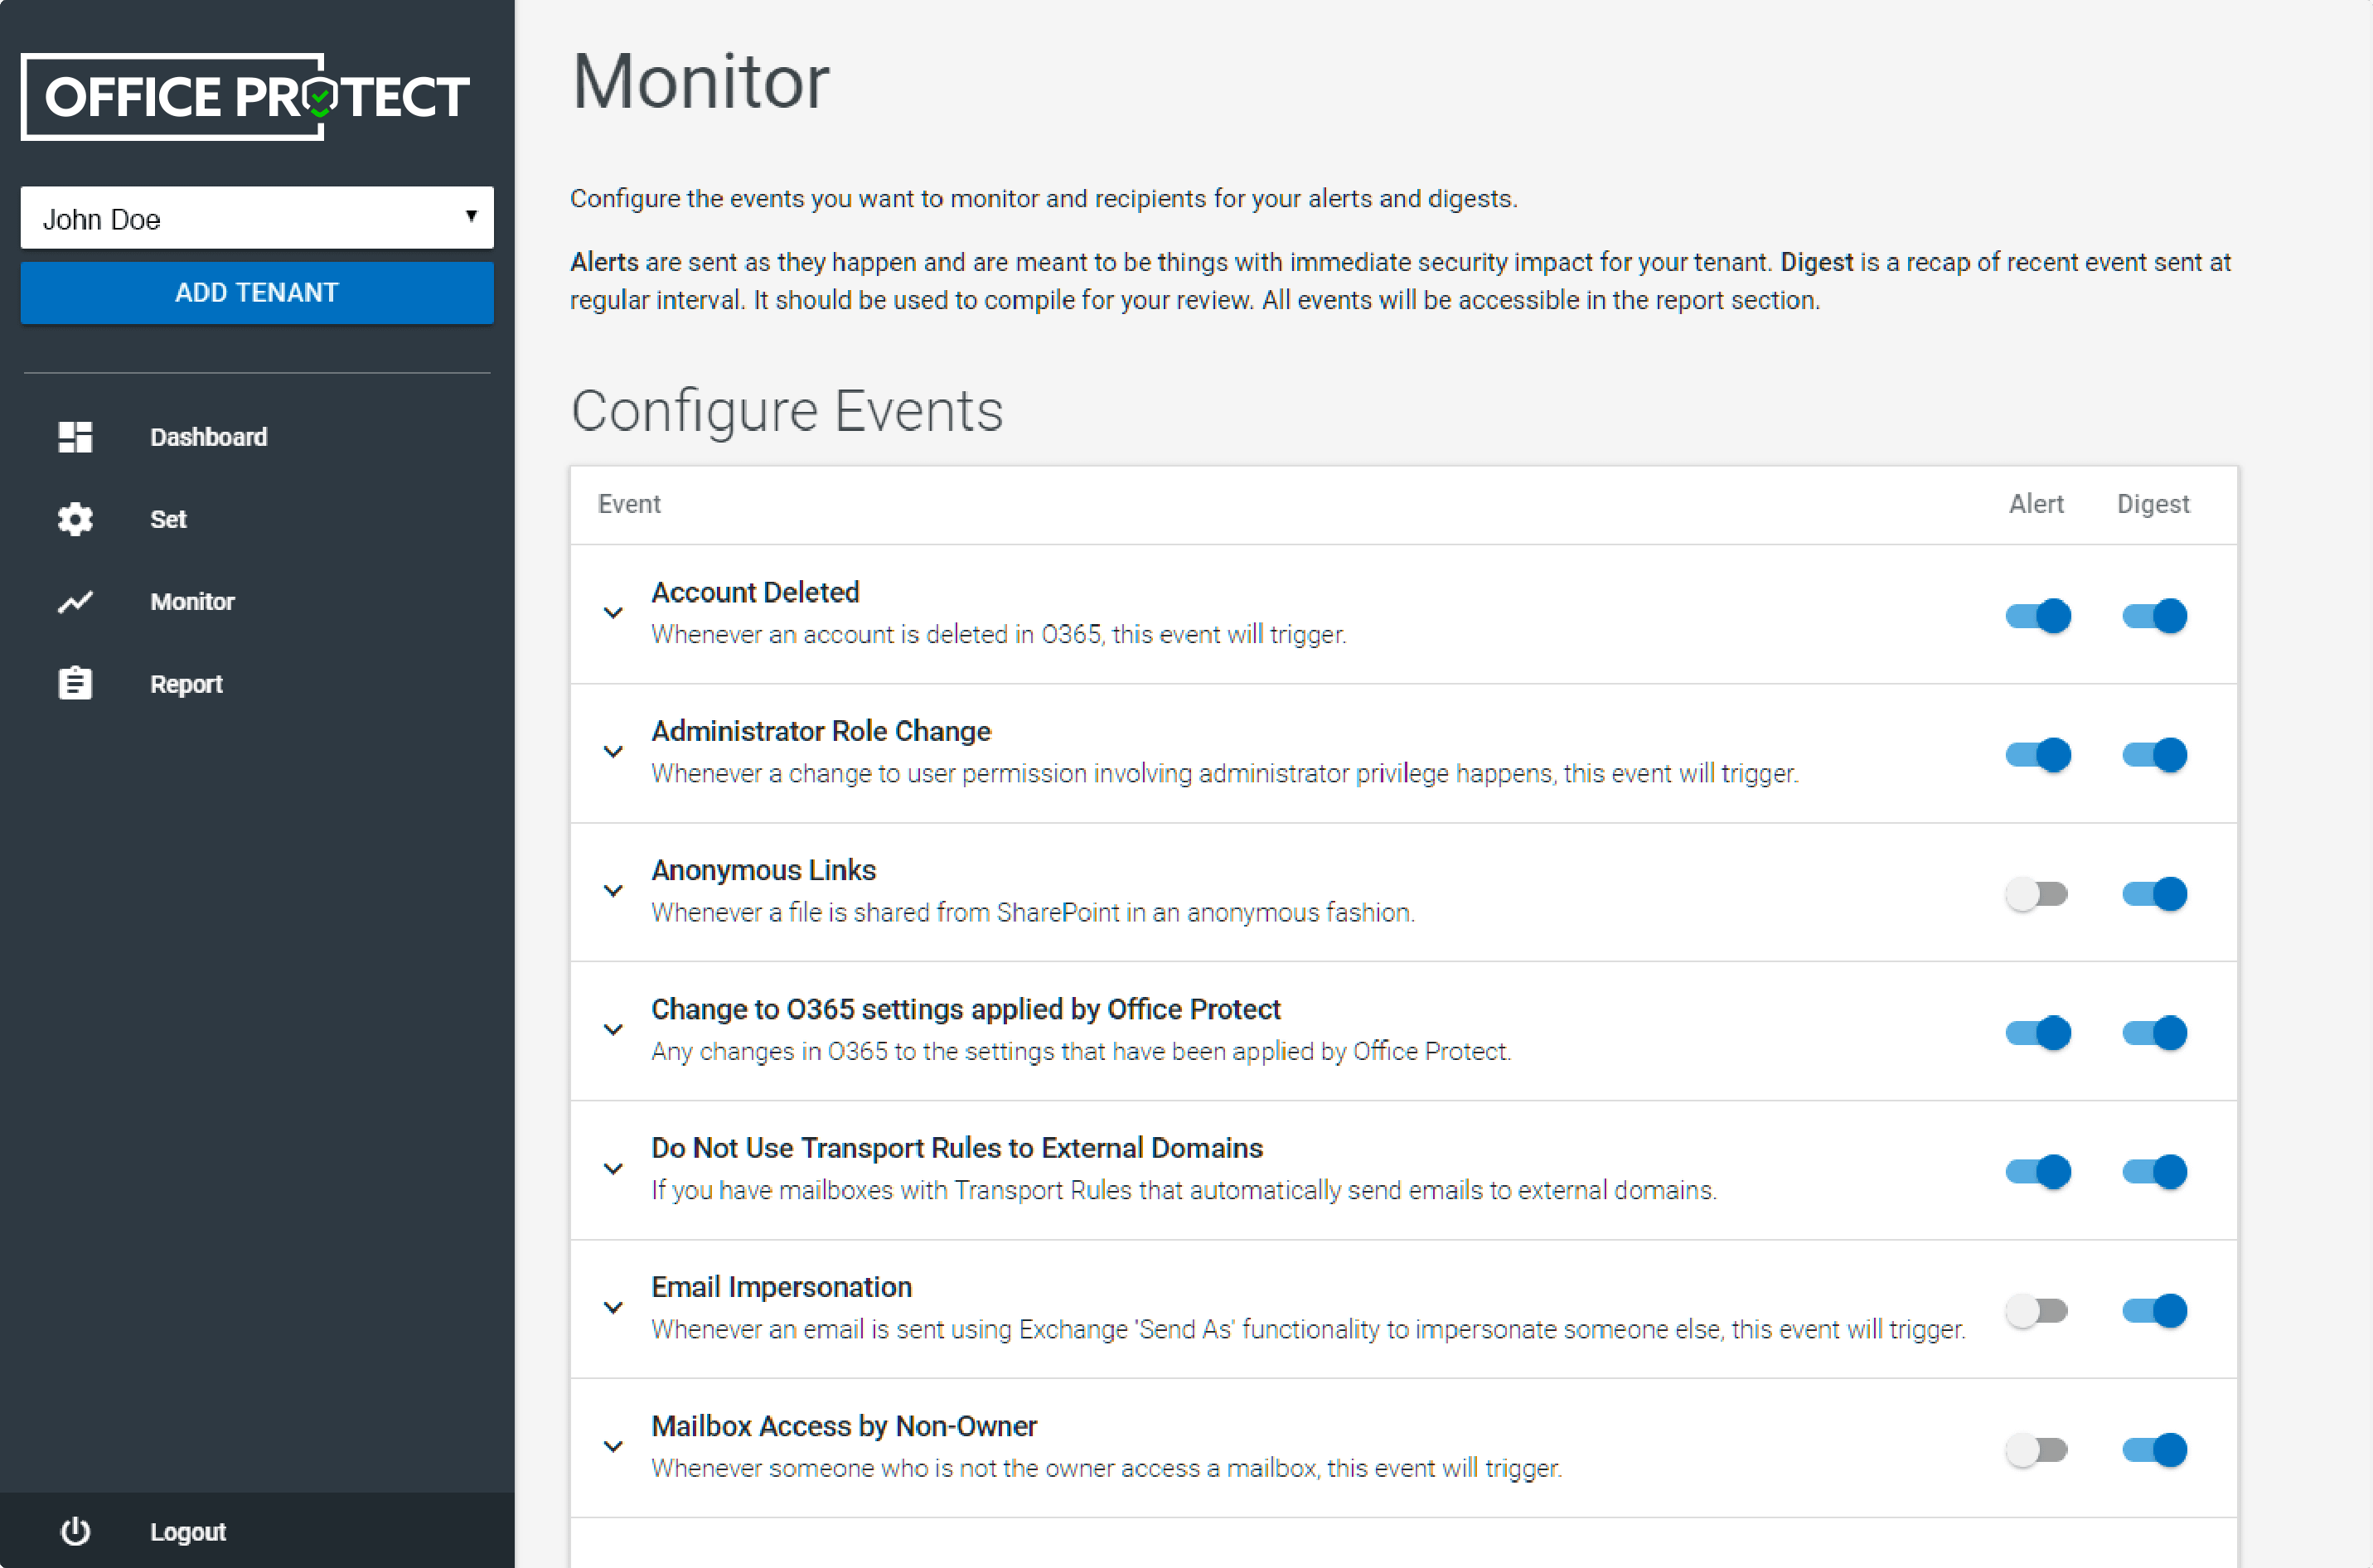Expand the Account Deleted event row
The width and height of the screenshot is (2373, 1568).
[x=614, y=612]
